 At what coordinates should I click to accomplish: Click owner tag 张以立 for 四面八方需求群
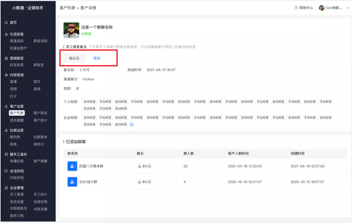click(x=144, y=166)
